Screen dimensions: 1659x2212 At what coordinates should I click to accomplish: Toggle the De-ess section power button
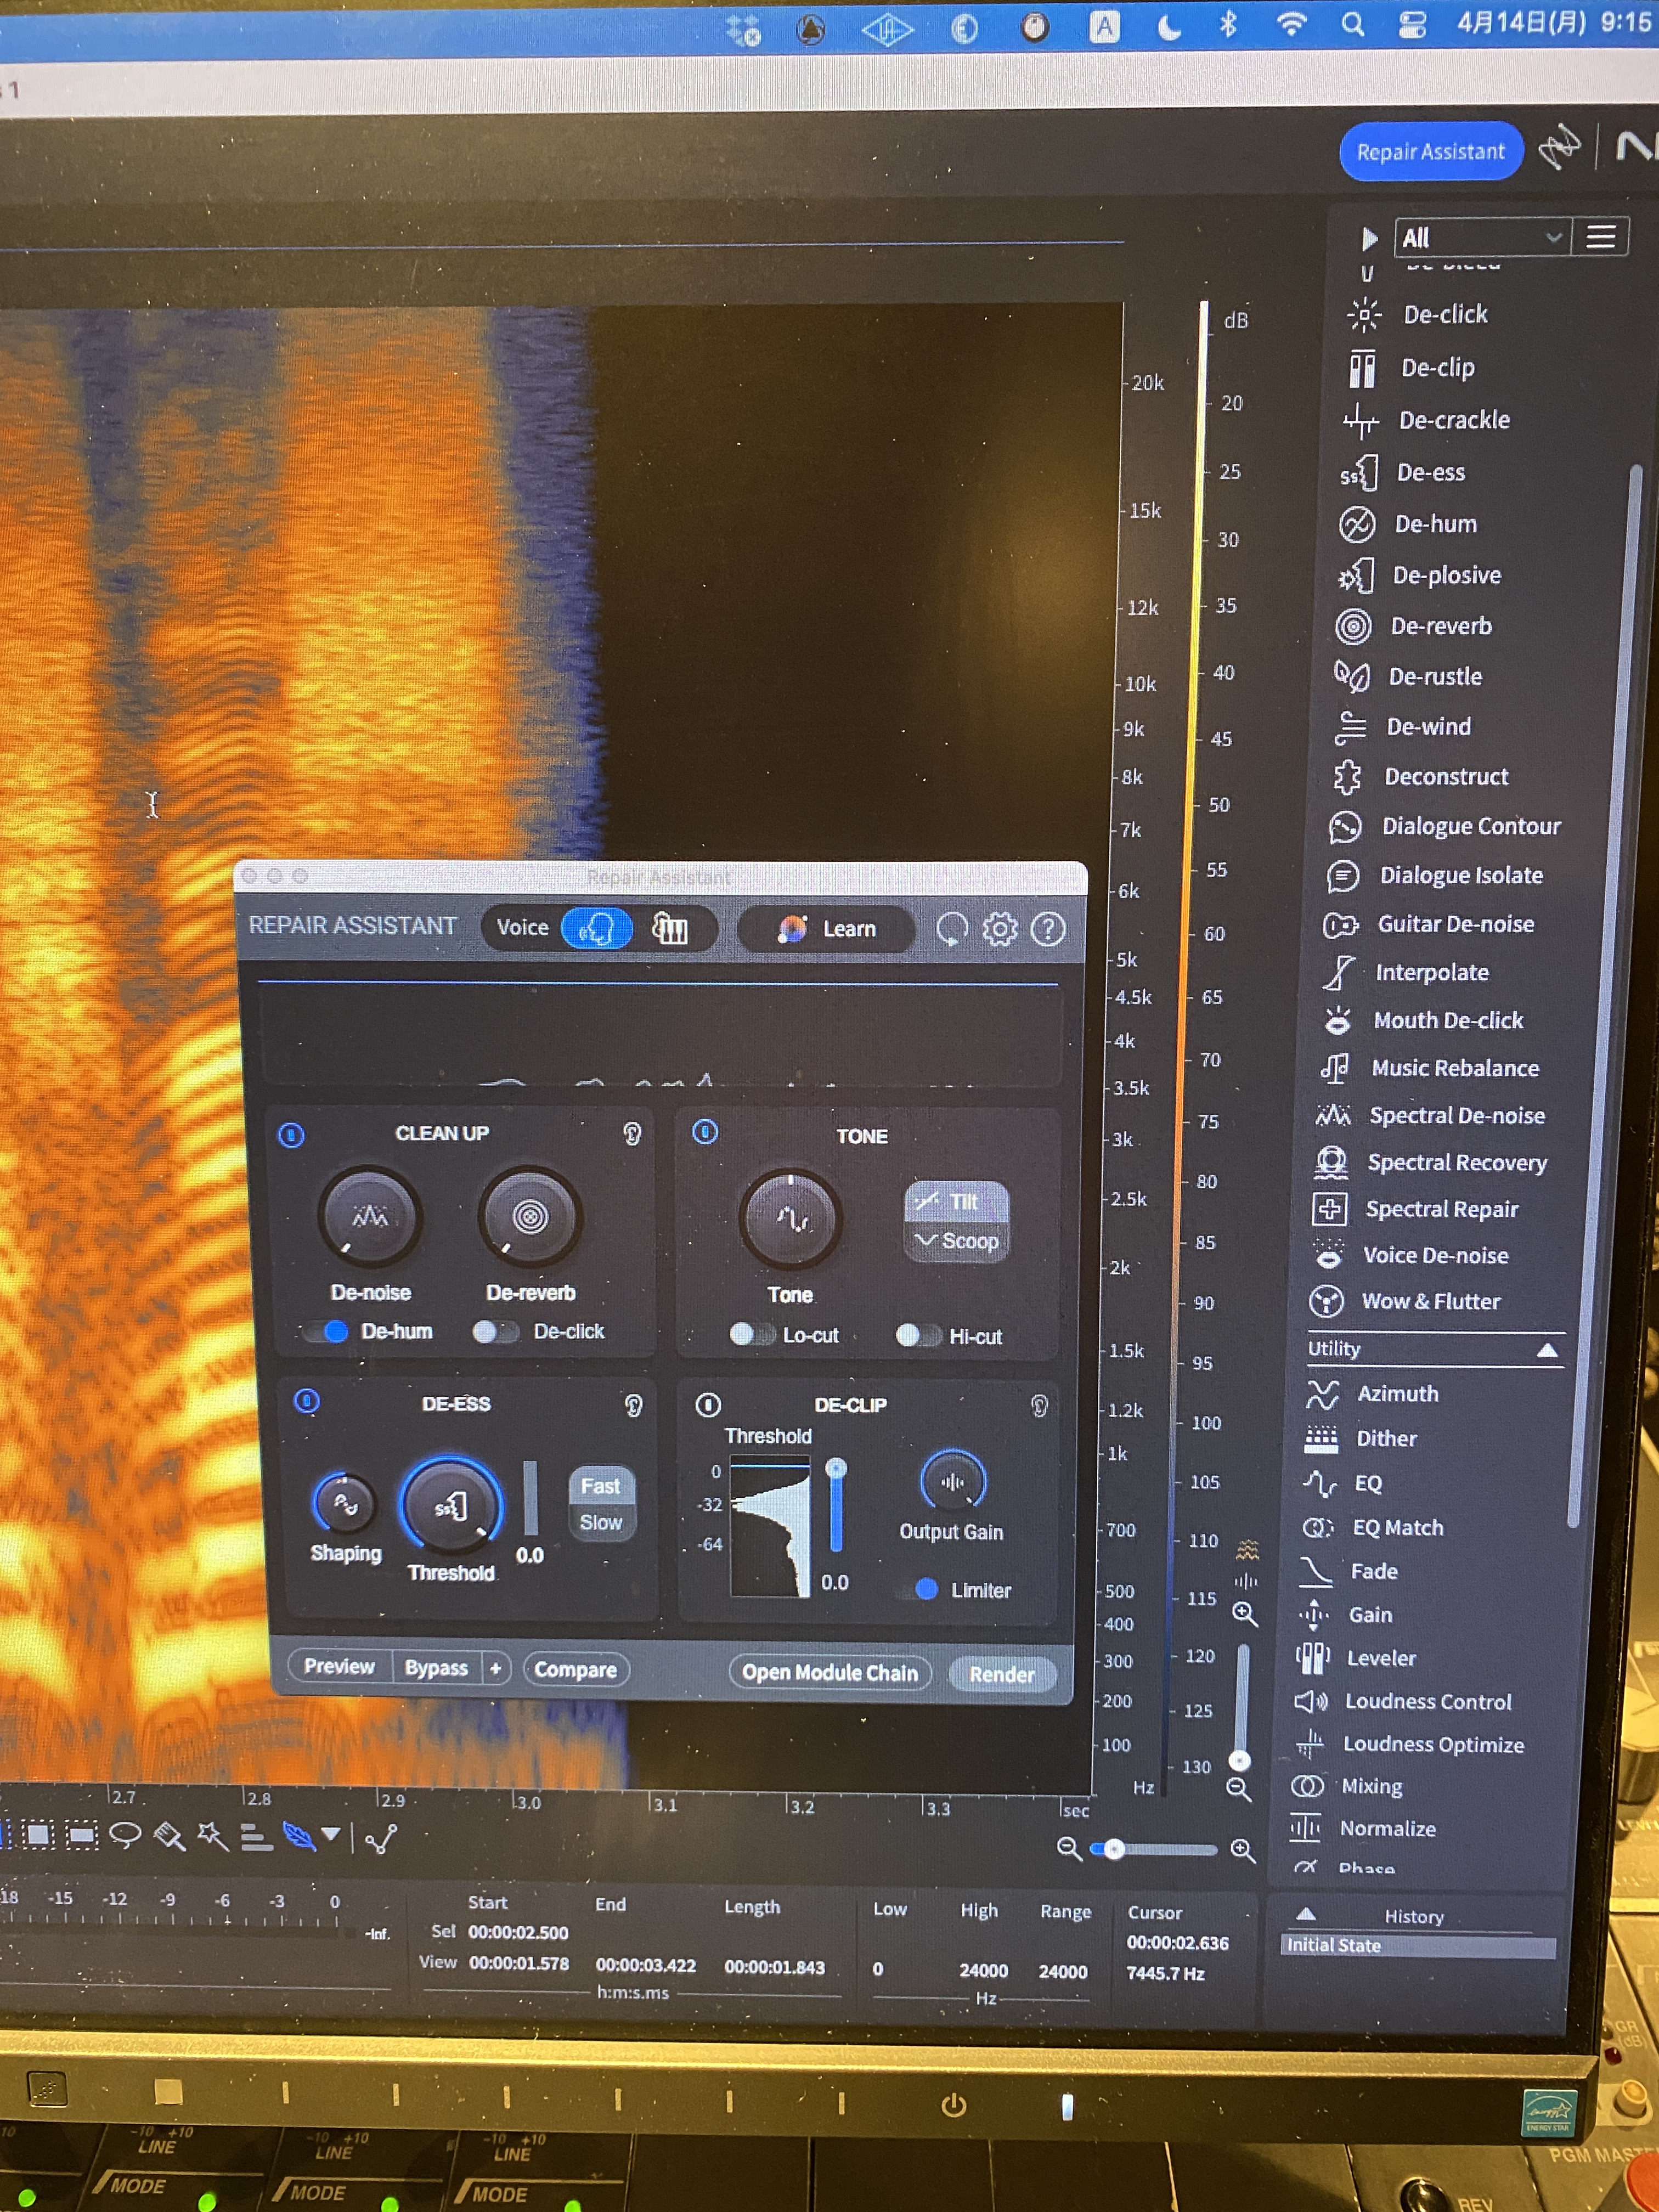pos(307,1401)
